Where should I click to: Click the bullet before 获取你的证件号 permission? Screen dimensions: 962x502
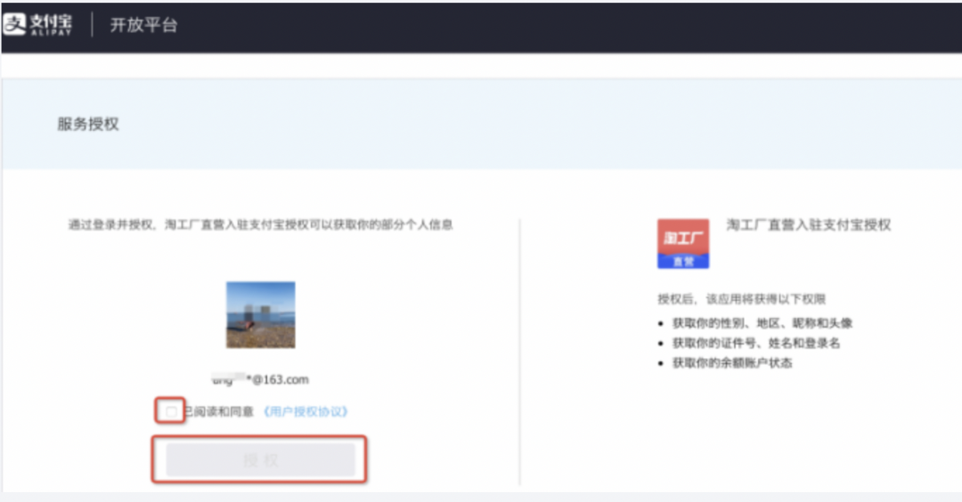coord(661,344)
